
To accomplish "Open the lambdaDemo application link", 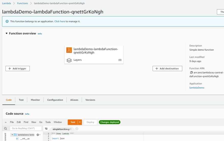I will click(197, 88).
